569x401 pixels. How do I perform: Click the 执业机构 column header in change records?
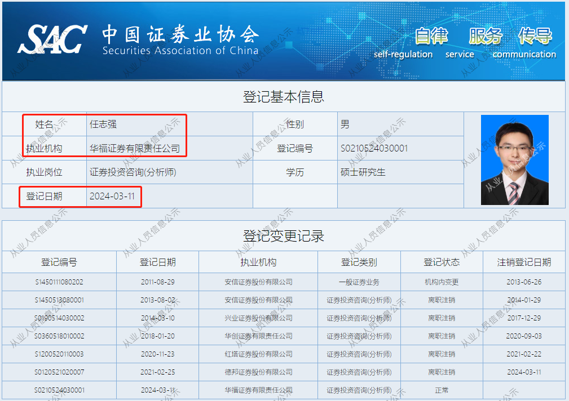258,262
